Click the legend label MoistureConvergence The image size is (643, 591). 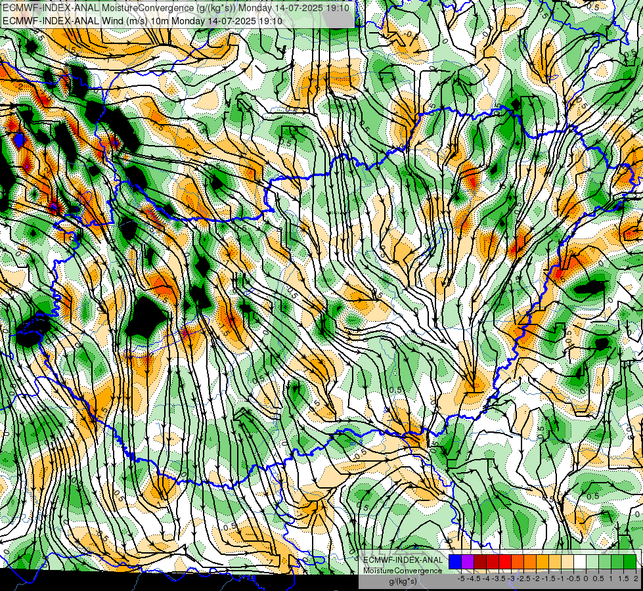click(x=403, y=571)
